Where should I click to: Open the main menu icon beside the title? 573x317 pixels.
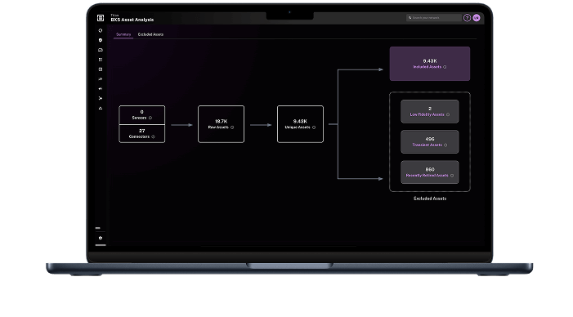point(101,18)
